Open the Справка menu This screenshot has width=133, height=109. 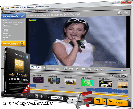[68, 10]
